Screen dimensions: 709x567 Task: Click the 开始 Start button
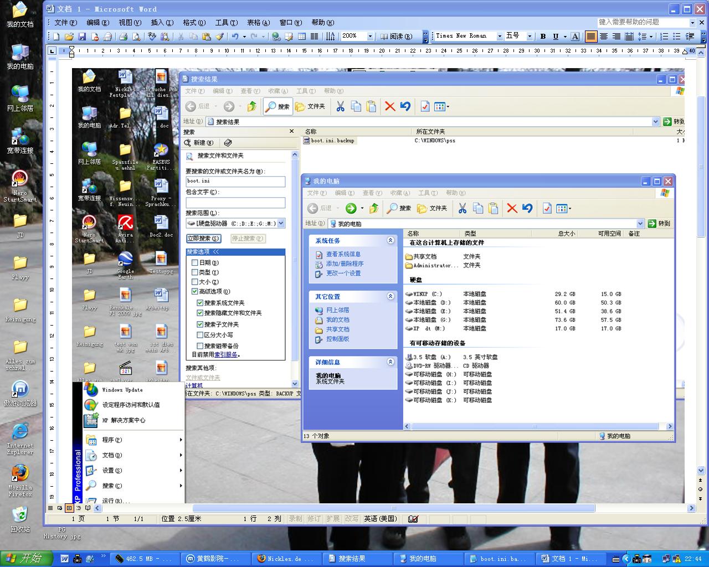point(26,559)
